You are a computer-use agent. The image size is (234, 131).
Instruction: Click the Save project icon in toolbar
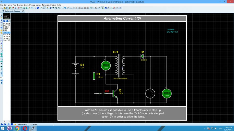point(7,8)
